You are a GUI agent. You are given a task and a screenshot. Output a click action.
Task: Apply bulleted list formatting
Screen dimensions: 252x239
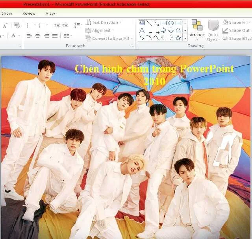[29, 25]
